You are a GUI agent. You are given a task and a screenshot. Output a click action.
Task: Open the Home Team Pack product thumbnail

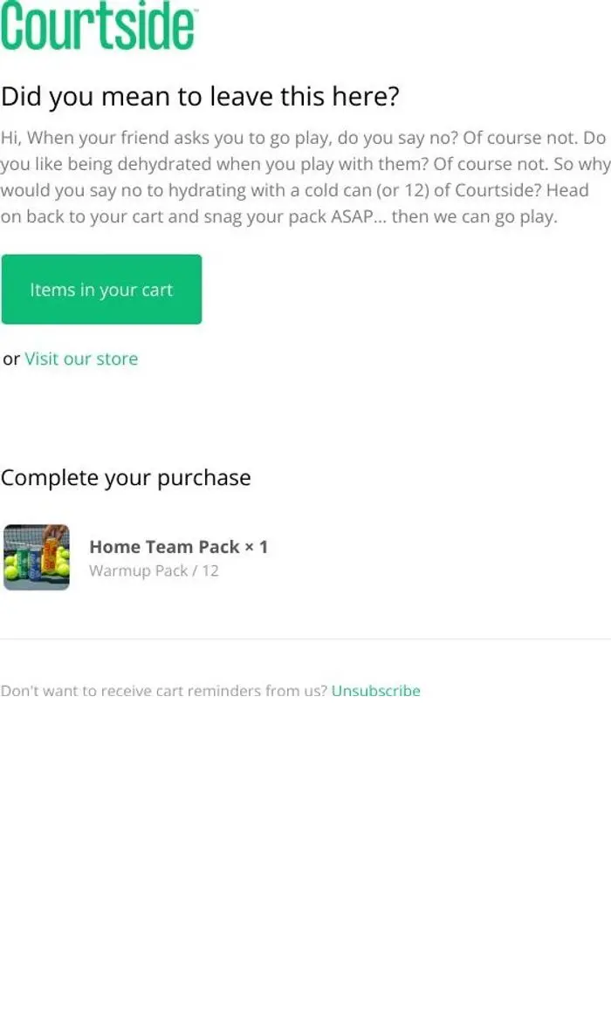click(x=37, y=557)
